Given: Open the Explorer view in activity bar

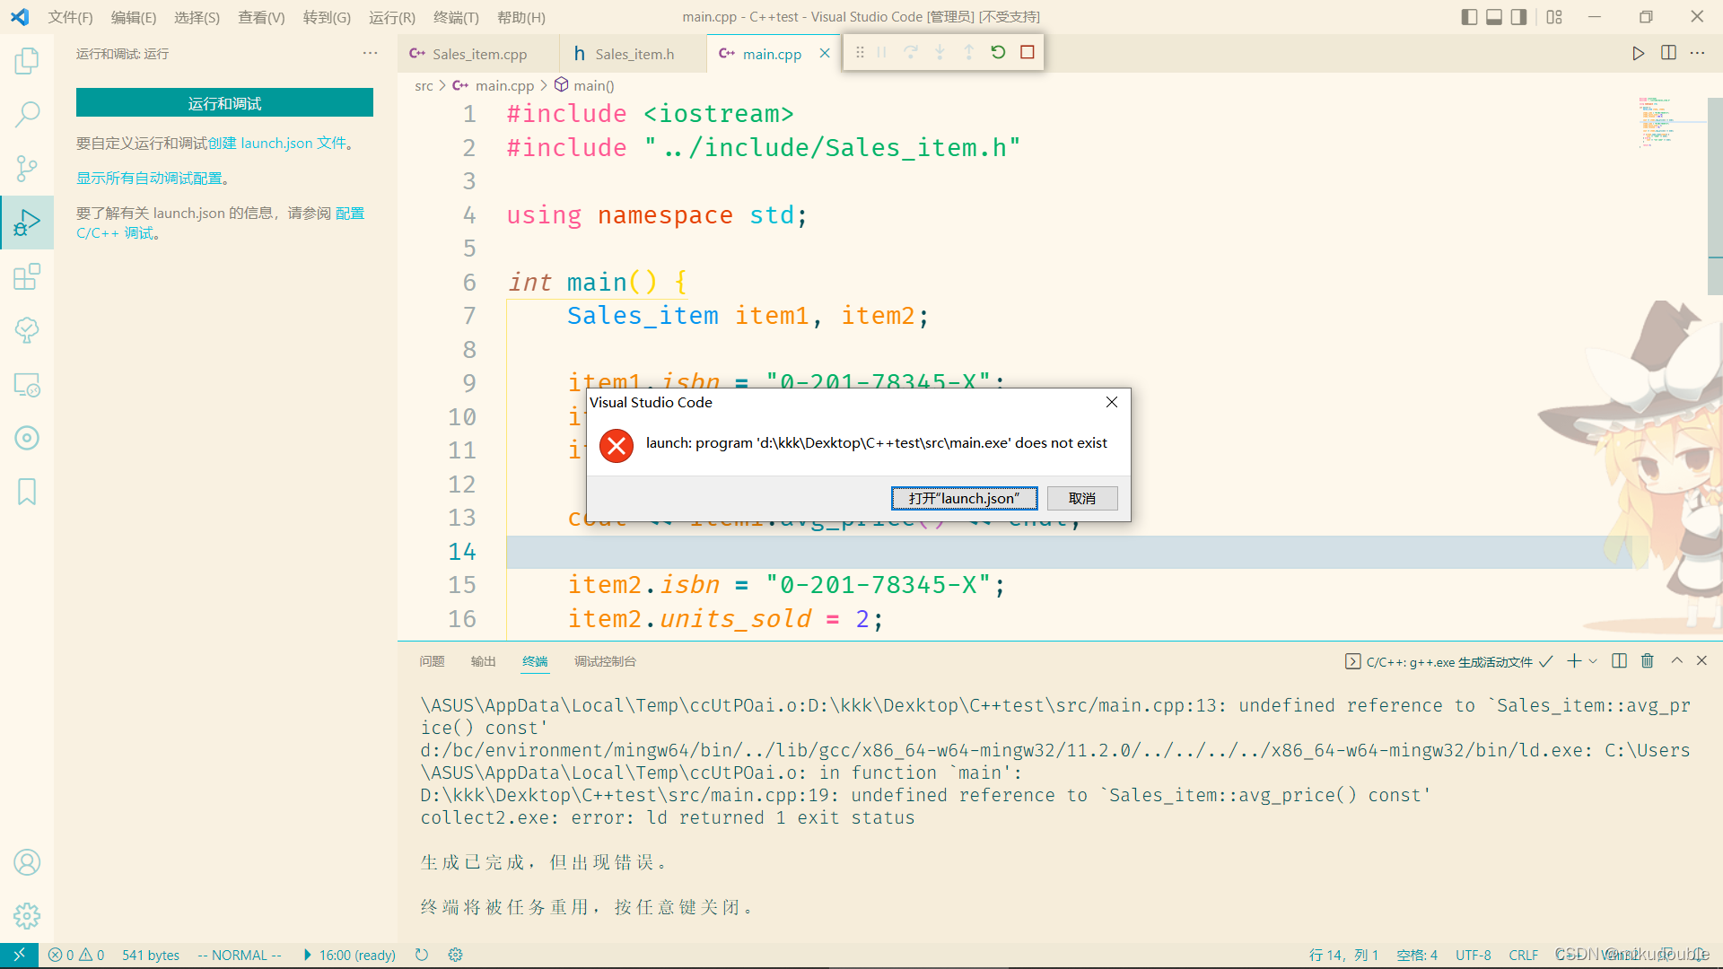Looking at the screenshot, I should pyautogui.click(x=27, y=61).
